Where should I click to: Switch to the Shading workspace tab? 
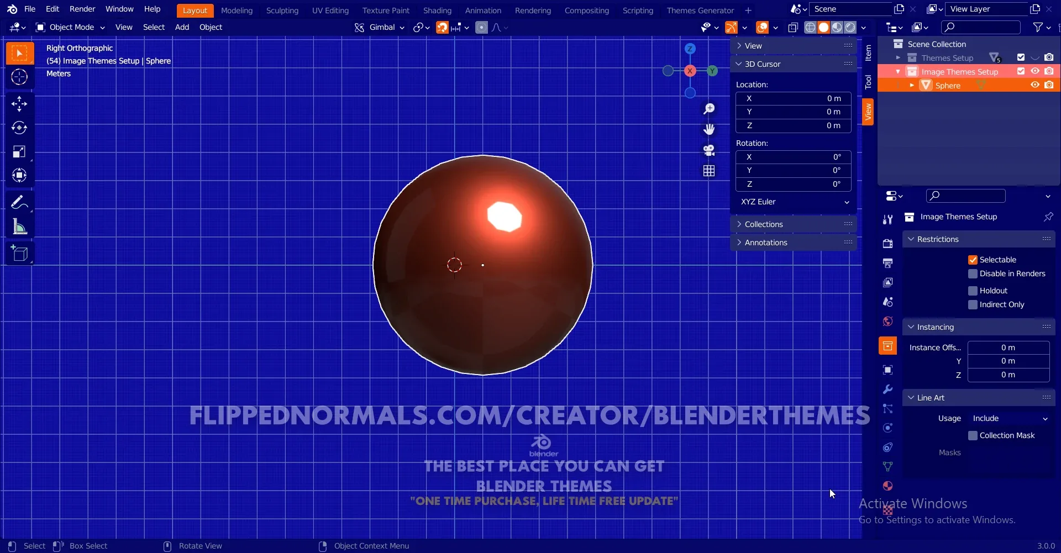click(x=437, y=10)
